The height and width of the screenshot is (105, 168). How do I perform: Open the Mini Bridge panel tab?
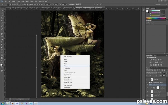pos(8,101)
